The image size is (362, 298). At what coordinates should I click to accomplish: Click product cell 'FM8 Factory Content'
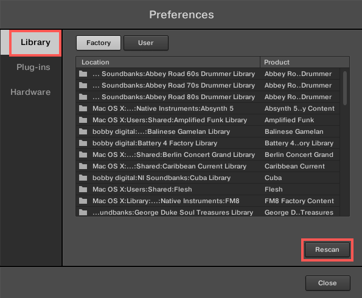pos(299,201)
